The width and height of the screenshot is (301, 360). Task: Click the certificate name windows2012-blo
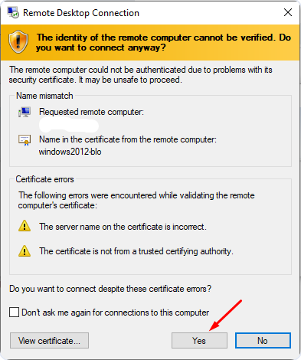pyautogui.click(x=70, y=152)
